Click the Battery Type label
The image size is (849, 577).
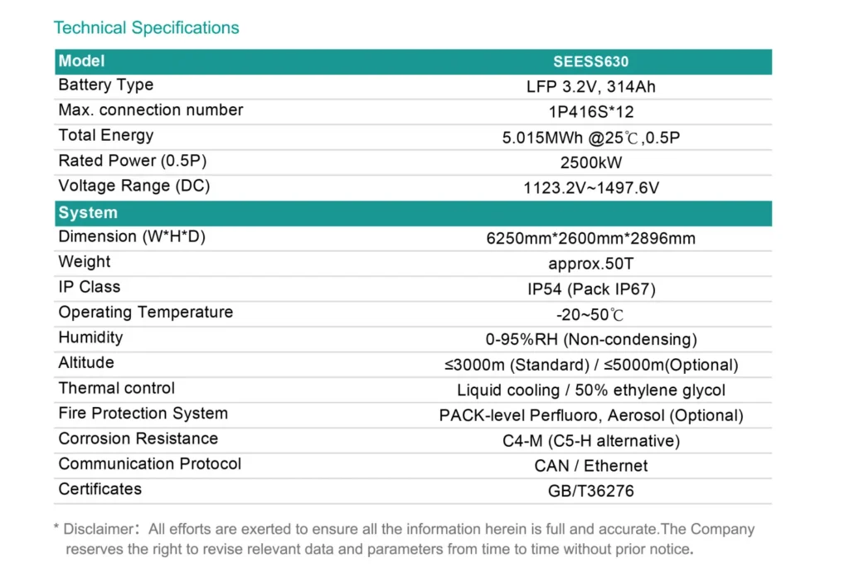pos(105,85)
